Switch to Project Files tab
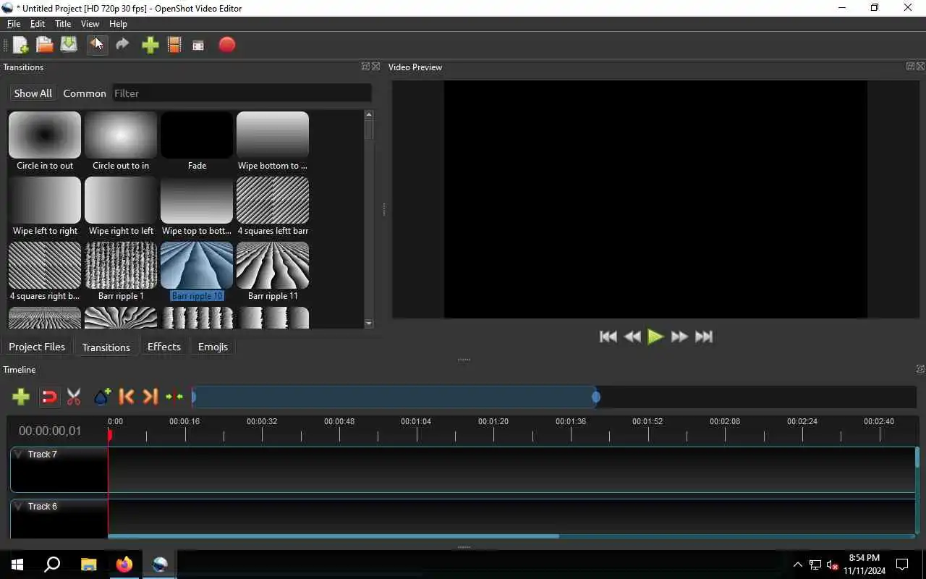This screenshot has height=579, width=926. [x=37, y=347]
